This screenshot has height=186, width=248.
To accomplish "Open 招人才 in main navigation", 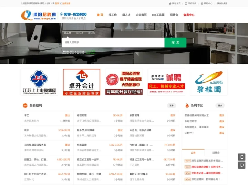I will coord(126,15).
